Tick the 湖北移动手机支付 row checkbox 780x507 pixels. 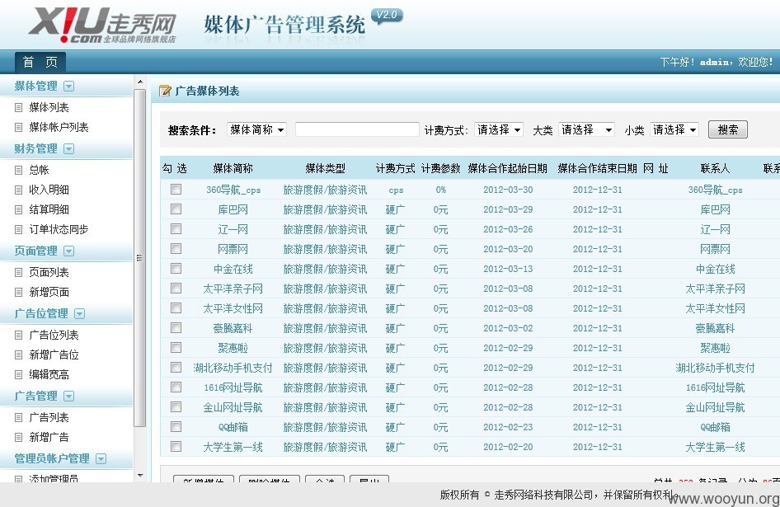[176, 367]
